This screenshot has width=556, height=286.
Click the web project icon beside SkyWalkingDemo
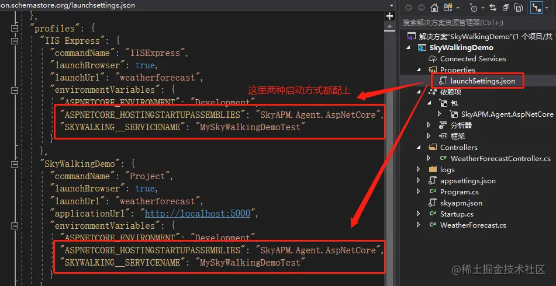point(422,48)
